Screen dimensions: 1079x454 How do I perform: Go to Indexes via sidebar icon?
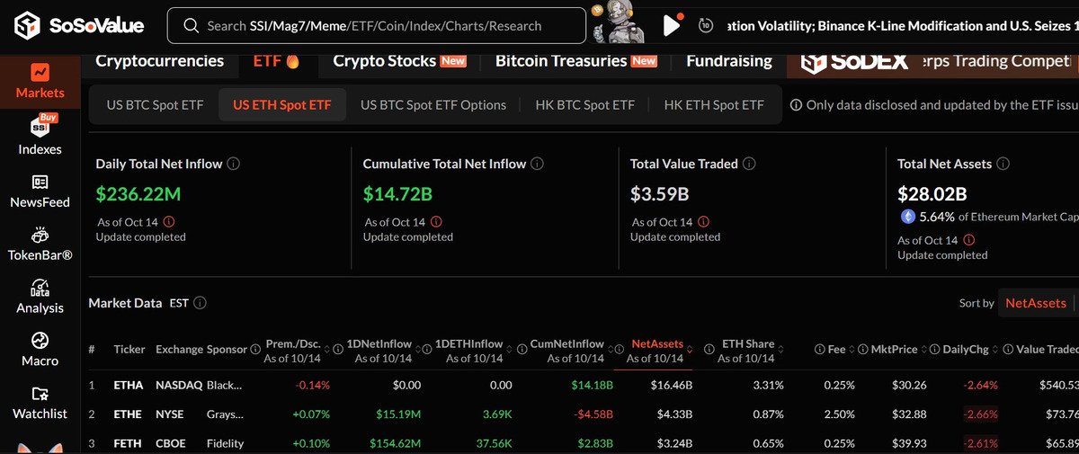40,135
